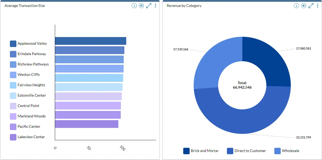The width and height of the screenshot is (322, 160).
Task: Click Brick and Mortar legend swatch
Action: tap(186, 151)
